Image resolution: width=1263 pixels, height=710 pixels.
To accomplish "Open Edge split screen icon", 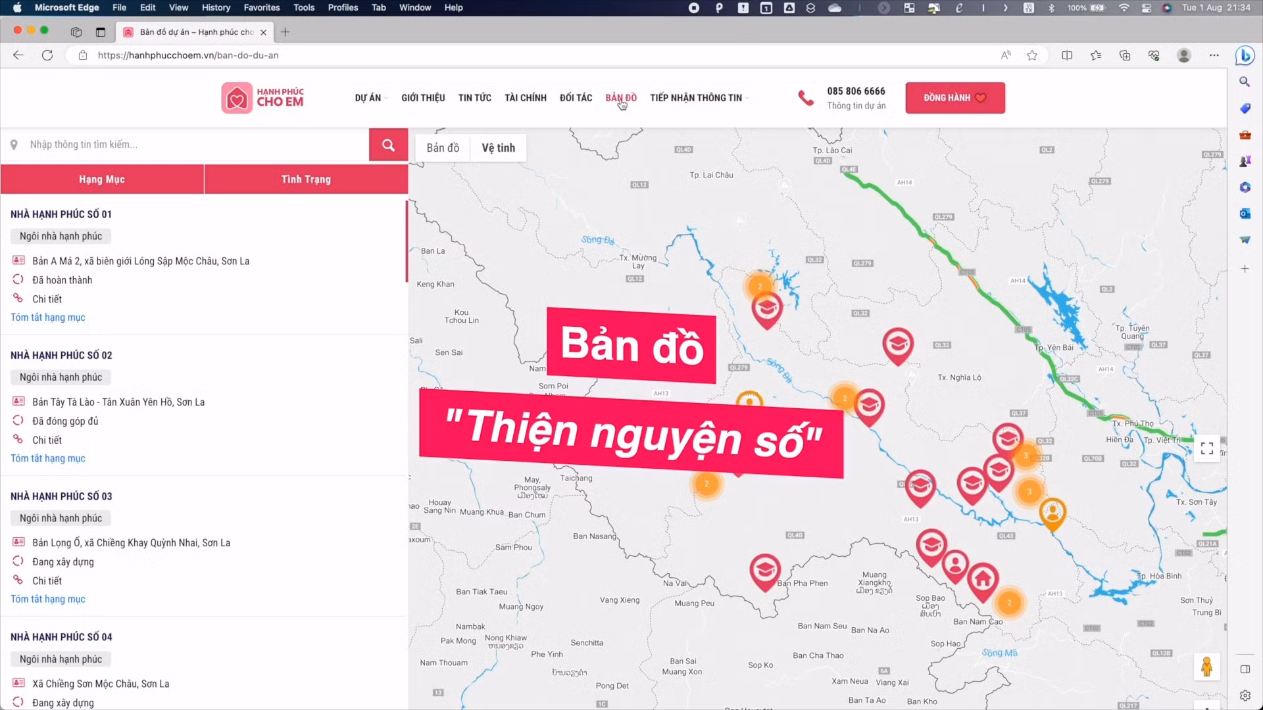I will pyautogui.click(x=1067, y=55).
